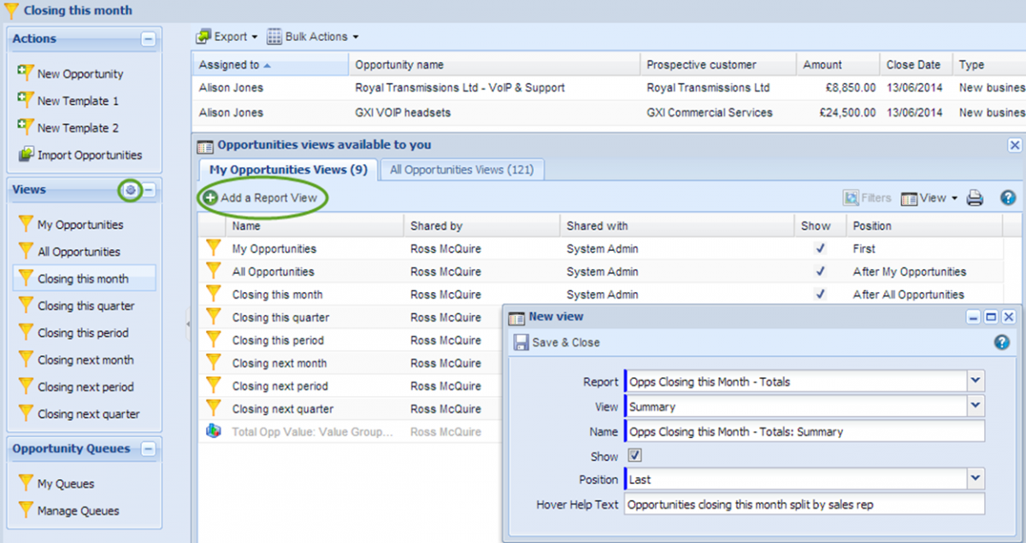The width and height of the screenshot is (1026, 543).
Task: Click funnel icon in Closing this period grid row
Action: coord(214,340)
